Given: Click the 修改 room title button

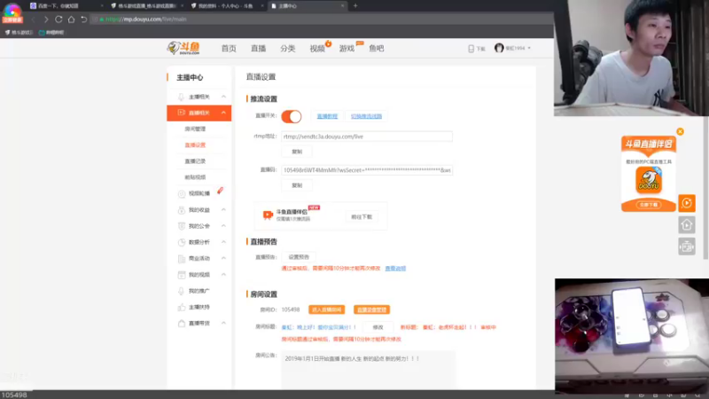Looking at the screenshot, I should click(x=378, y=327).
